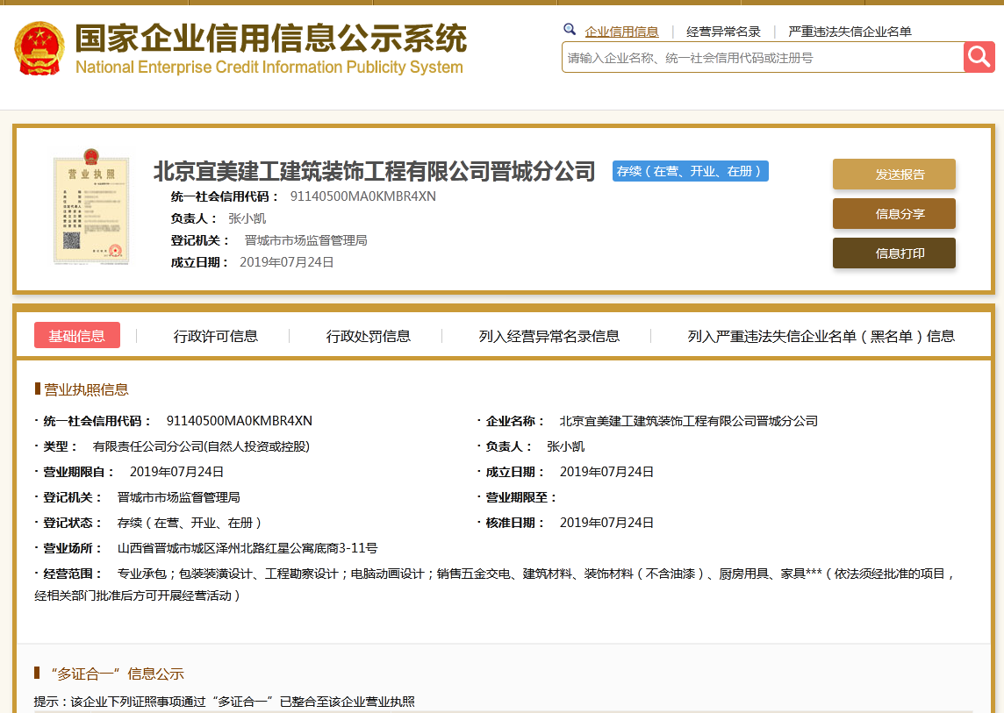The height and width of the screenshot is (713, 1004).
Task: Click the "多证合一"信息公示 section heading
Action: tap(117, 674)
